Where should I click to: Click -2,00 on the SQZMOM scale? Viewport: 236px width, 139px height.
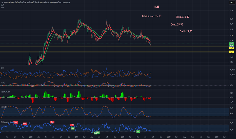(231, 102)
